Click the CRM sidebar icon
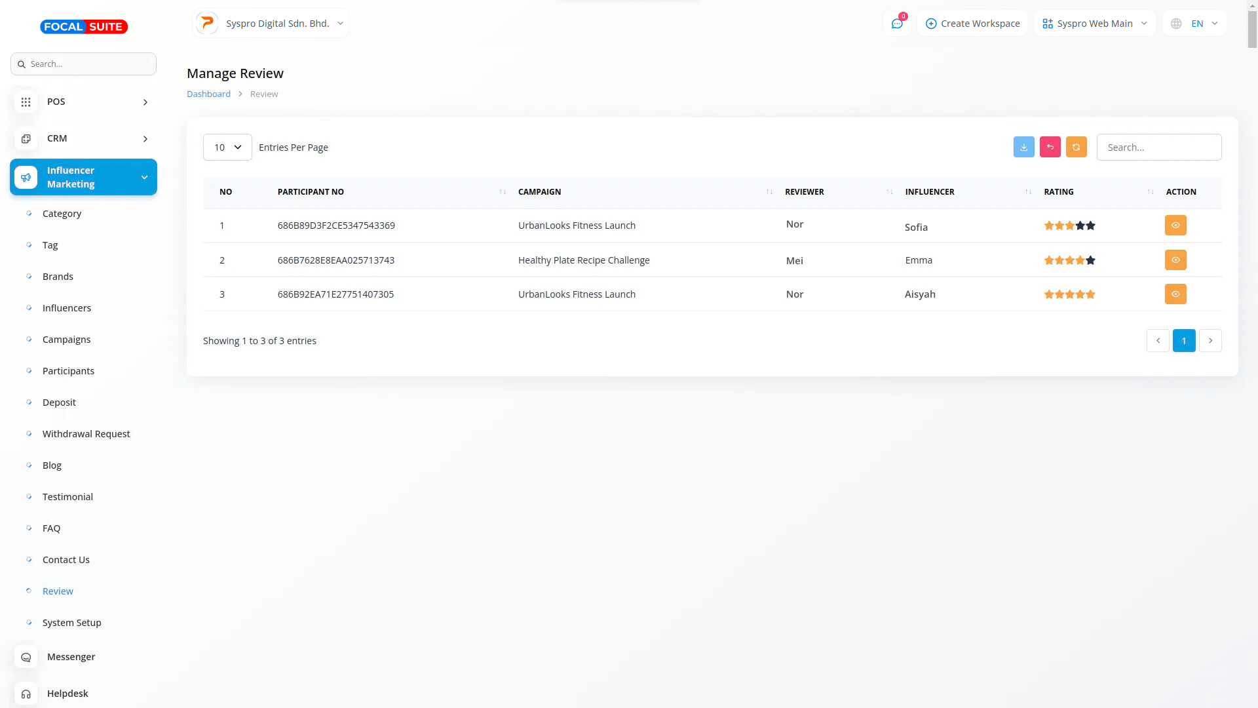Viewport: 1258px width, 708px height. pos(26,139)
